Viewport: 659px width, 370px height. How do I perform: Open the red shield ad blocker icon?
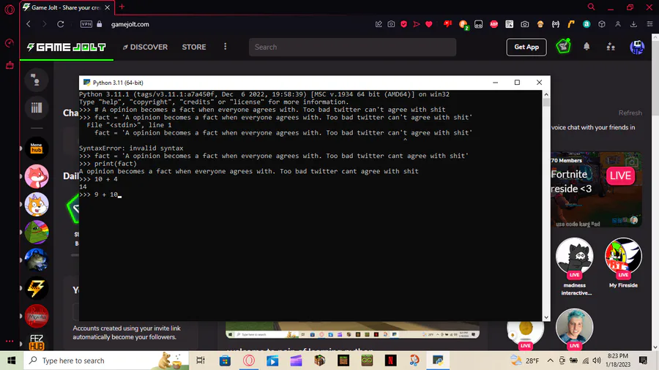(x=404, y=24)
